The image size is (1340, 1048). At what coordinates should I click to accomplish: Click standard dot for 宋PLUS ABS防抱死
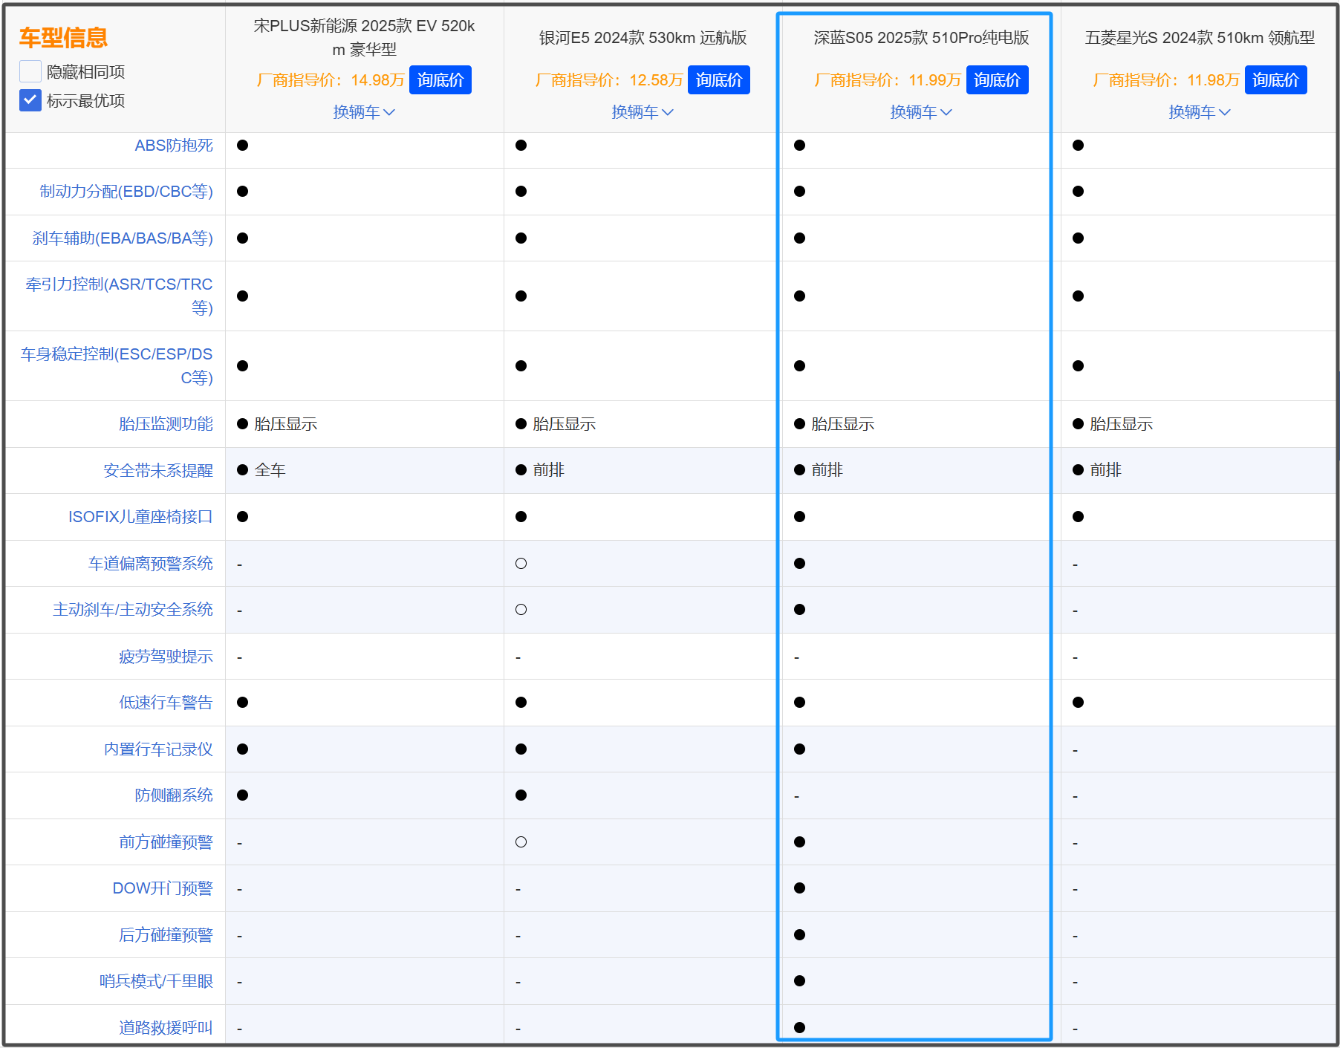[242, 146]
